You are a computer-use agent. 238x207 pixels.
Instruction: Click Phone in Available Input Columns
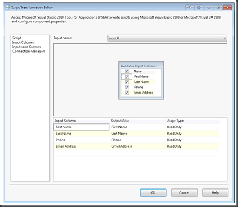coord(139,87)
